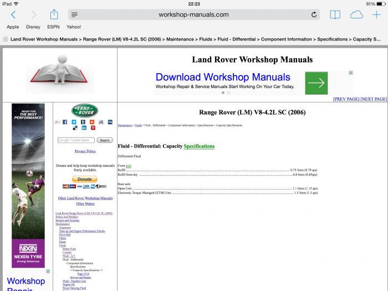Share via Pinterest icon

[93, 127]
